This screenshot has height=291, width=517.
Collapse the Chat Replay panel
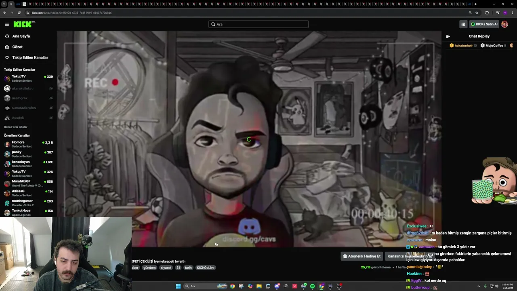pos(448,36)
